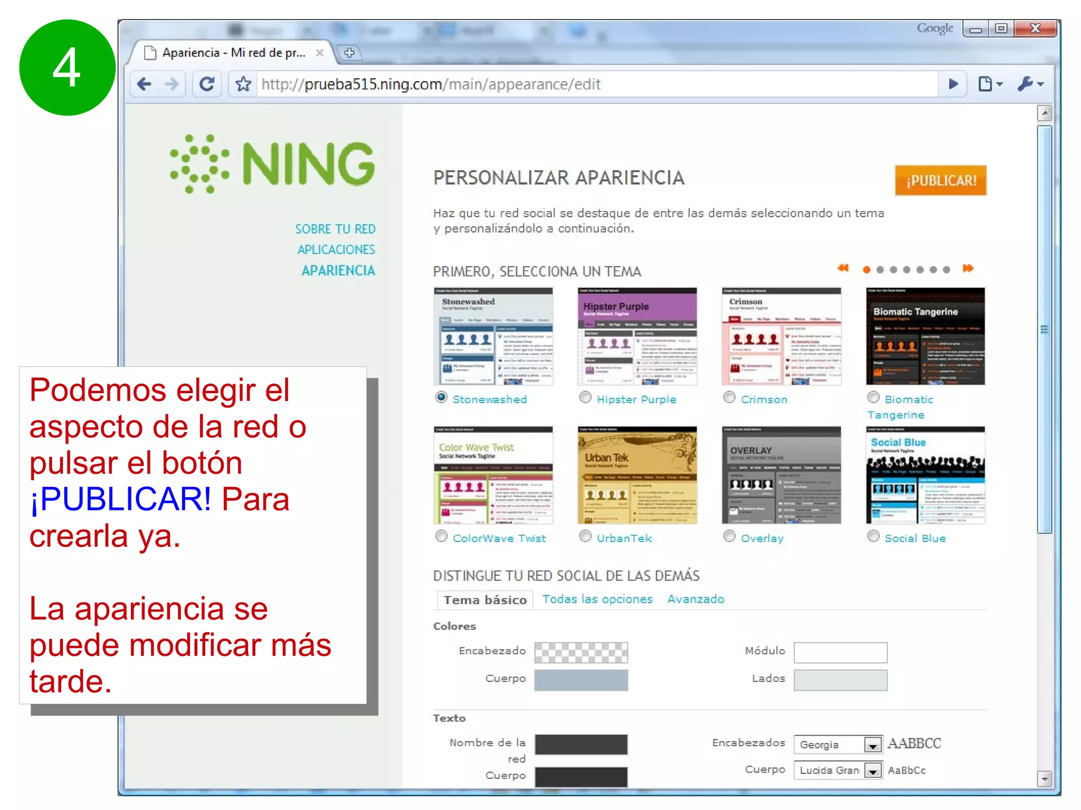1081x810 pixels.
Task: Open the Georgia headings font dropdown
Action: click(873, 745)
